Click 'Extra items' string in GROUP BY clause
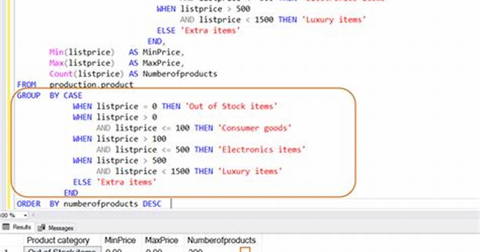This screenshot has width=480, height=252. coord(126,182)
